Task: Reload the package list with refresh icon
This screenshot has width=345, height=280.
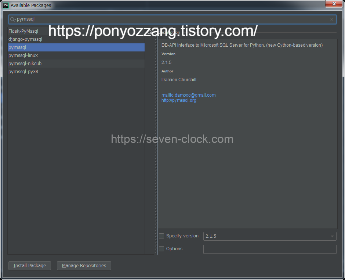Action: point(150,32)
